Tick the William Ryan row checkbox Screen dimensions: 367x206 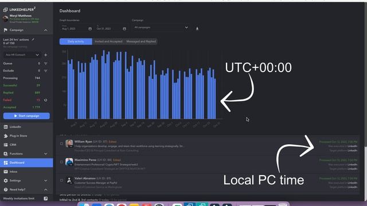point(61,144)
